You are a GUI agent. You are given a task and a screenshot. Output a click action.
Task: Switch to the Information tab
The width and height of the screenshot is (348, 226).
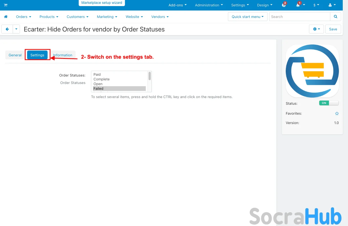point(63,55)
